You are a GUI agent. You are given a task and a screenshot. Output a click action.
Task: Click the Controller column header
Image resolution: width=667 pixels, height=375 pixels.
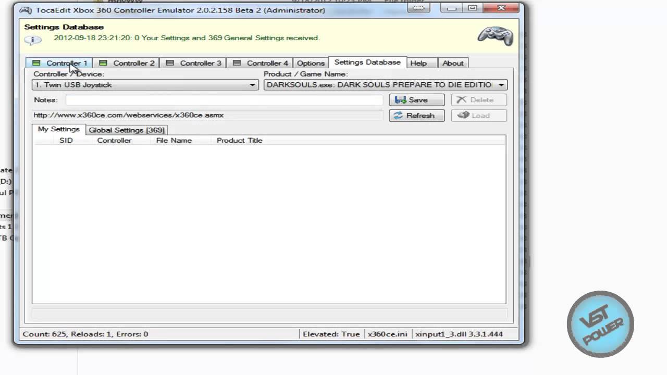[114, 141]
